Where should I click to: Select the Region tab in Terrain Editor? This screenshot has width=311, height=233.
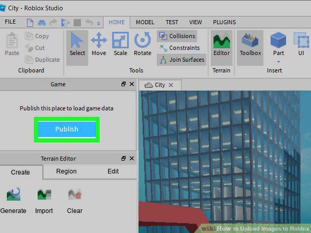[x=66, y=172]
